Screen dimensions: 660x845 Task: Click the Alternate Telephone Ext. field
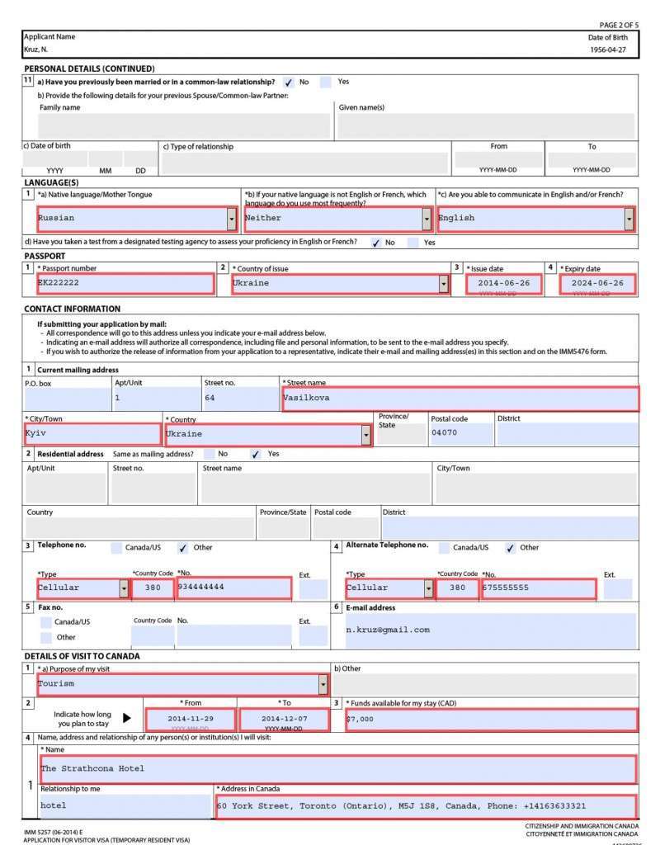(x=617, y=590)
